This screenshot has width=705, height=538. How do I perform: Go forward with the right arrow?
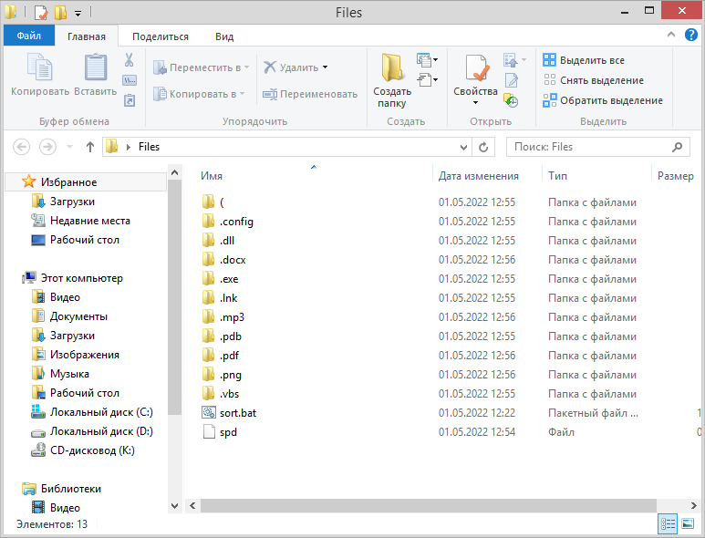(x=47, y=147)
